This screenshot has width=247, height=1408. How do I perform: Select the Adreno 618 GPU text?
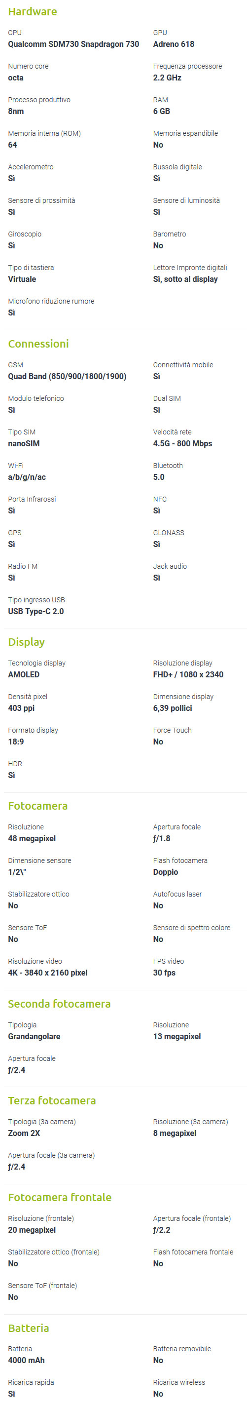[x=174, y=44]
